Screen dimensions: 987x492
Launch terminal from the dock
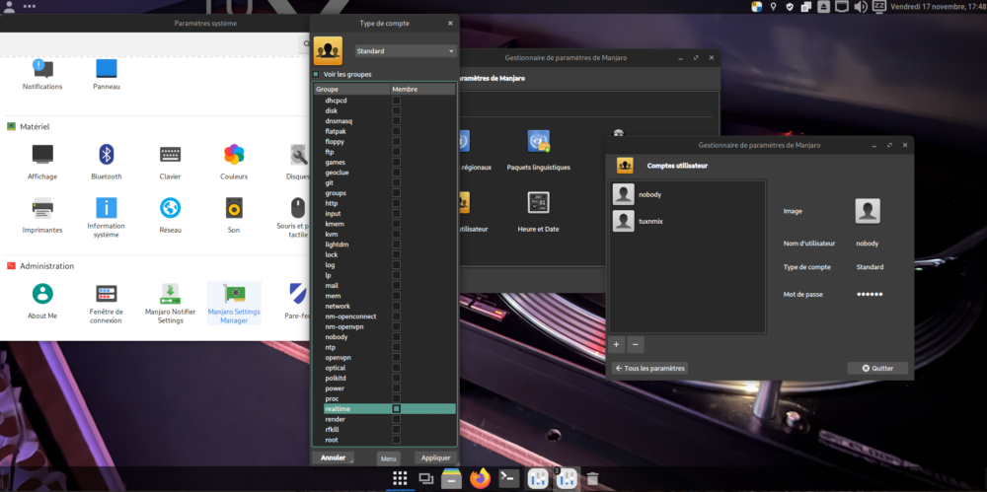508,478
